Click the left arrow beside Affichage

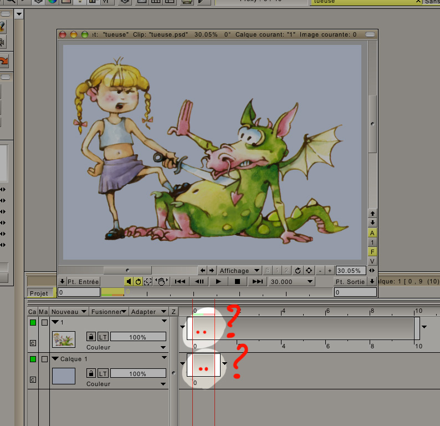pos(202,271)
